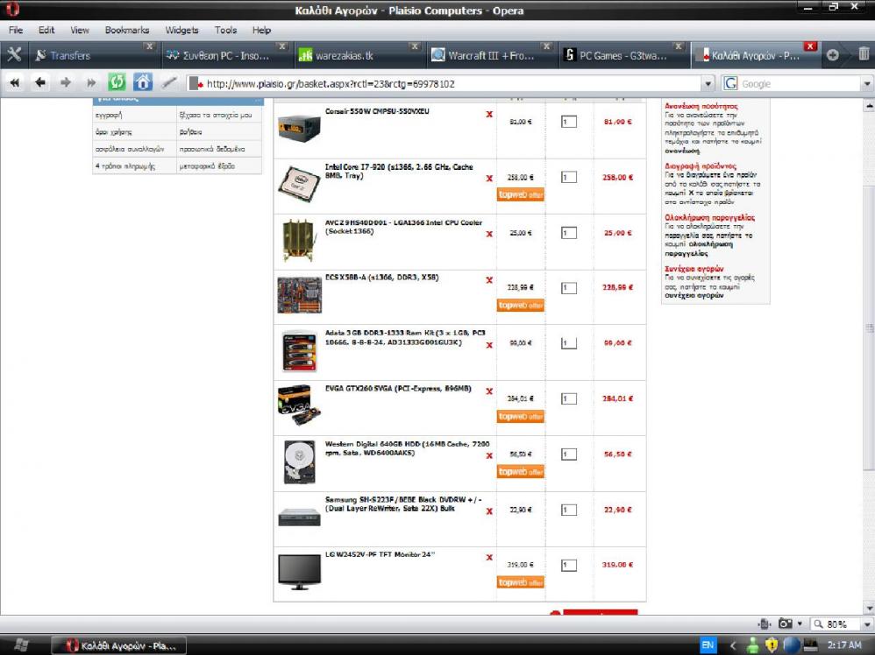
Task: Open the View menu
Action: 80,30
